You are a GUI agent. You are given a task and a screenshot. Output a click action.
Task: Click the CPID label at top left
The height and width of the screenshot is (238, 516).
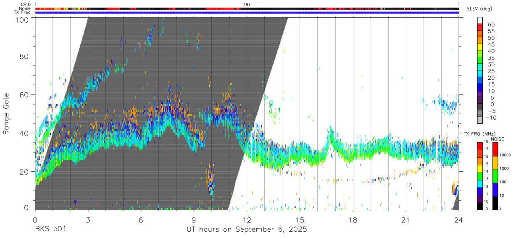pos(26,5)
